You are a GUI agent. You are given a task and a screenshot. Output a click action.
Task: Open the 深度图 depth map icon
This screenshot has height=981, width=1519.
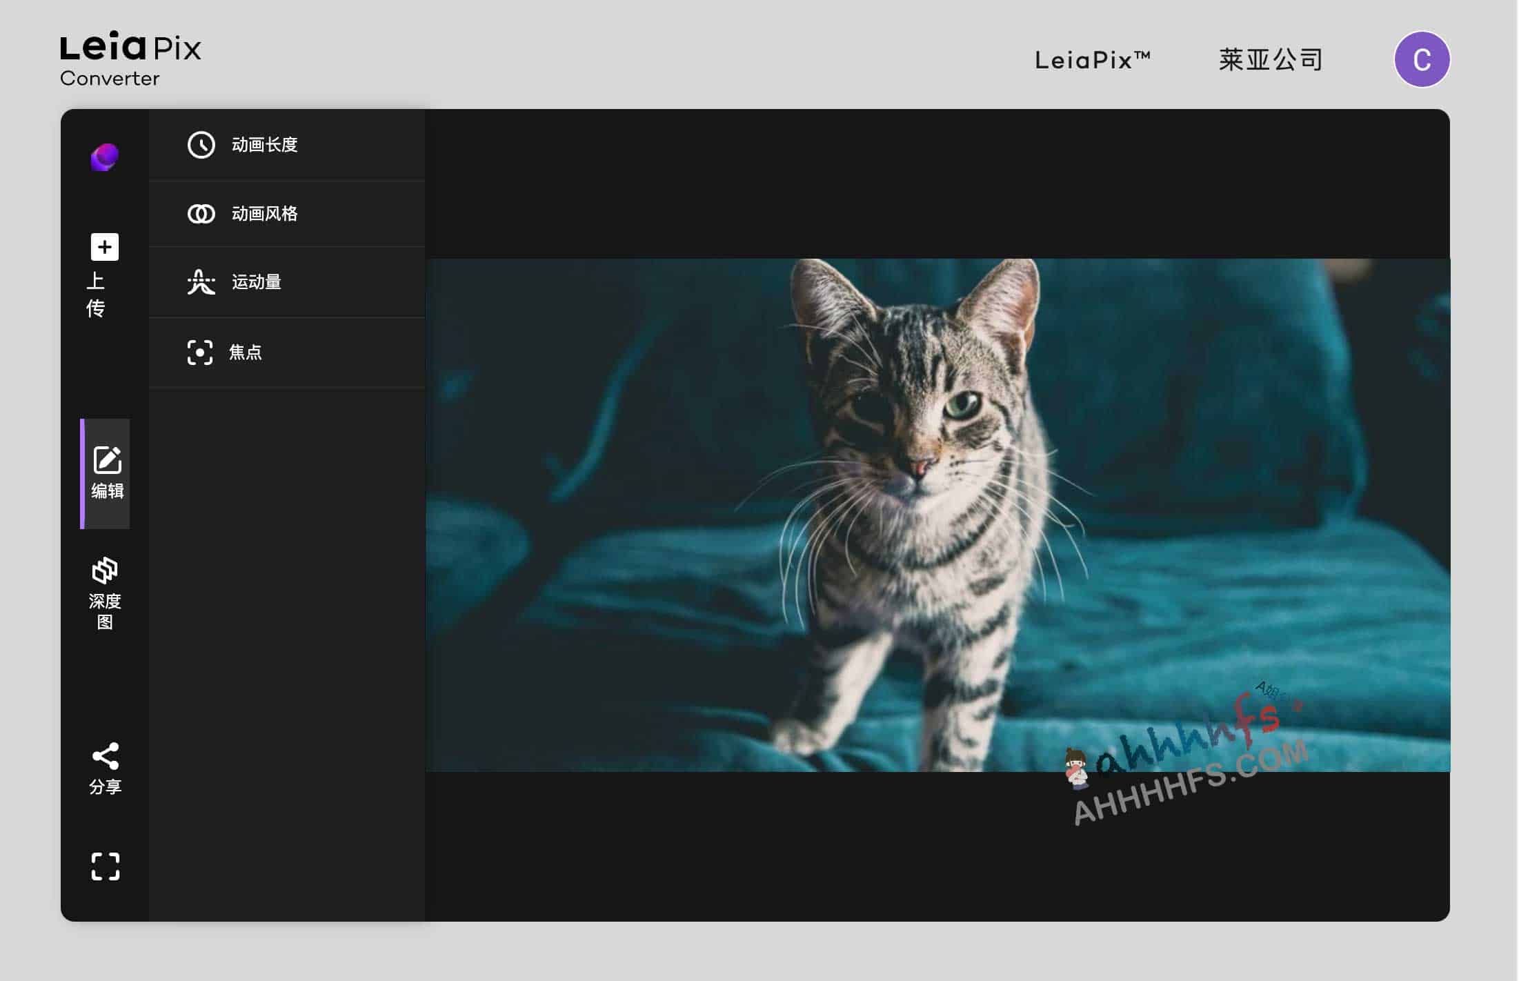[x=105, y=571]
